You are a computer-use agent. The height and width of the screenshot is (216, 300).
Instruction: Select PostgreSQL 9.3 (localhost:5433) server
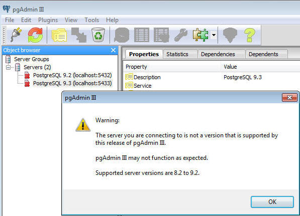click(72, 83)
